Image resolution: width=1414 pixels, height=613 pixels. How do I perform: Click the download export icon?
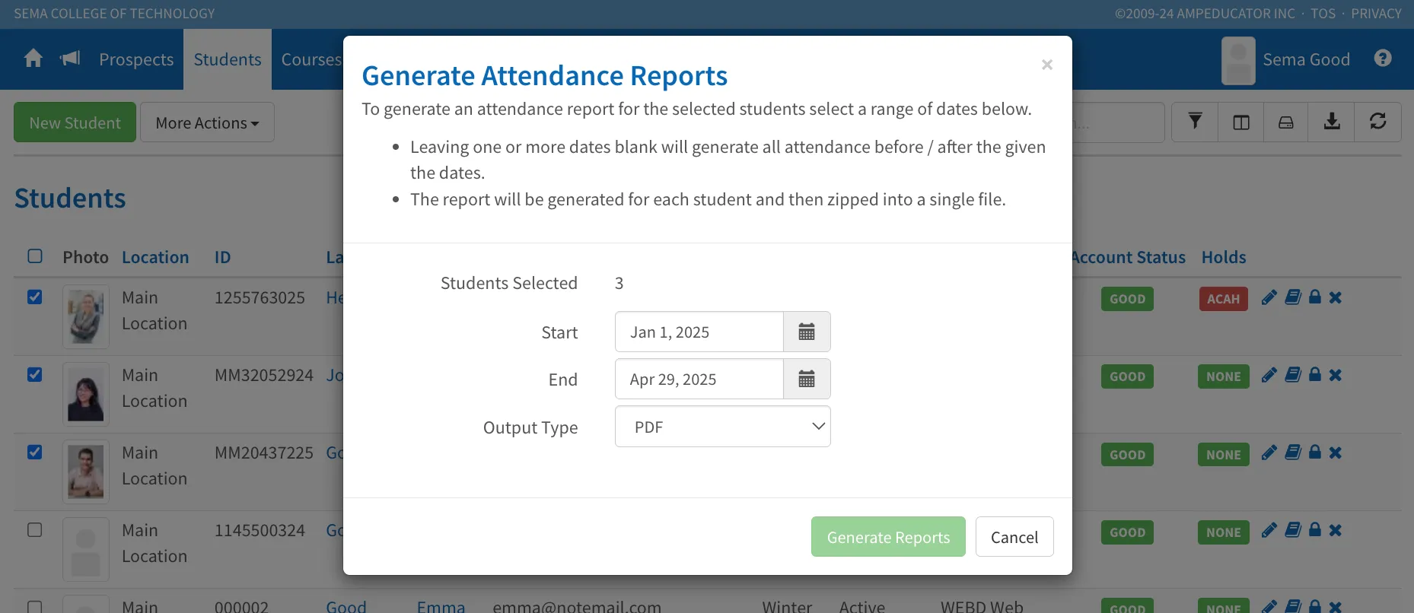(1332, 122)
